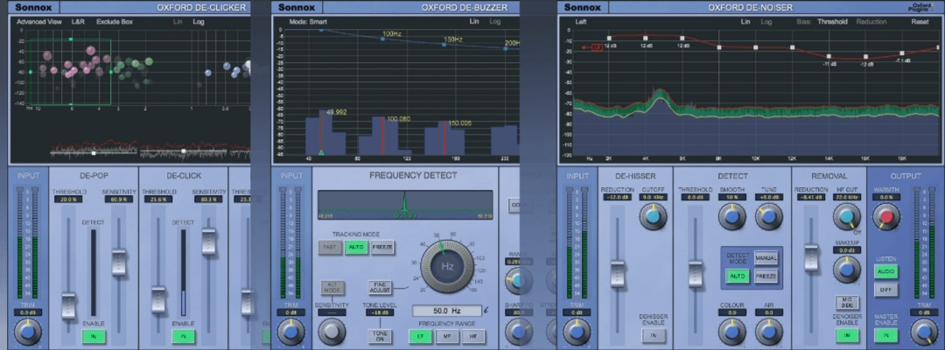
Task: Adjust the De-Buzzer Sensitivity knob
Action: 332,332
